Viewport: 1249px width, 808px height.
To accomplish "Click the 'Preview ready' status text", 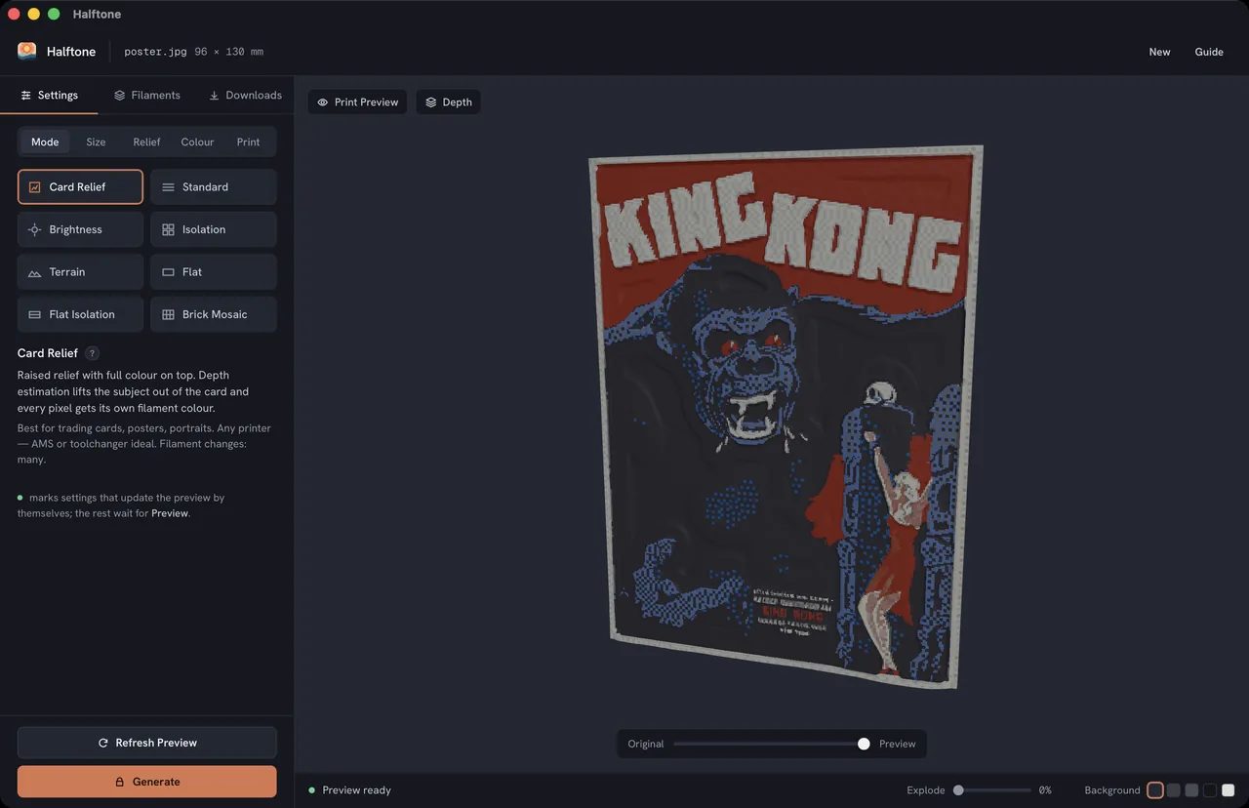I will pos(356,790).
